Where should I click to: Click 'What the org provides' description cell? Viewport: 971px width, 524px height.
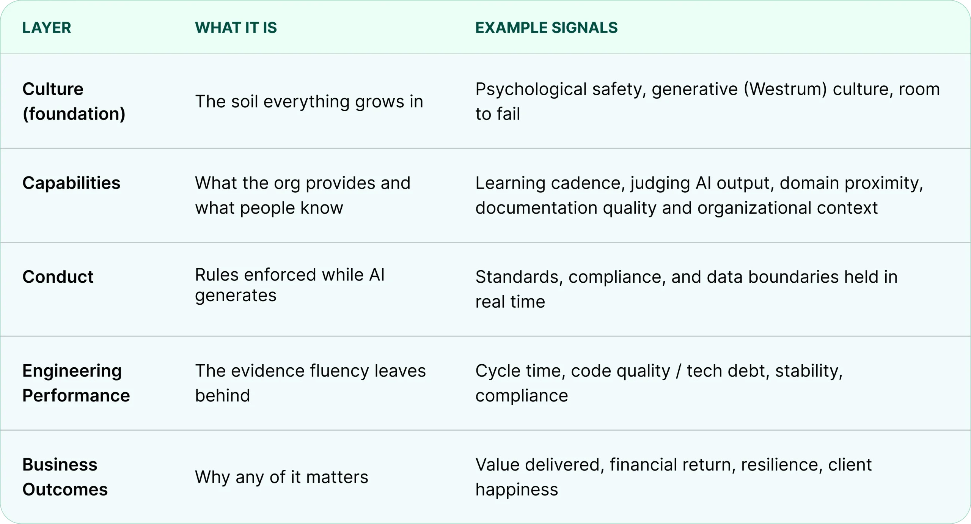pyautogui.click(x=303, y=195)
